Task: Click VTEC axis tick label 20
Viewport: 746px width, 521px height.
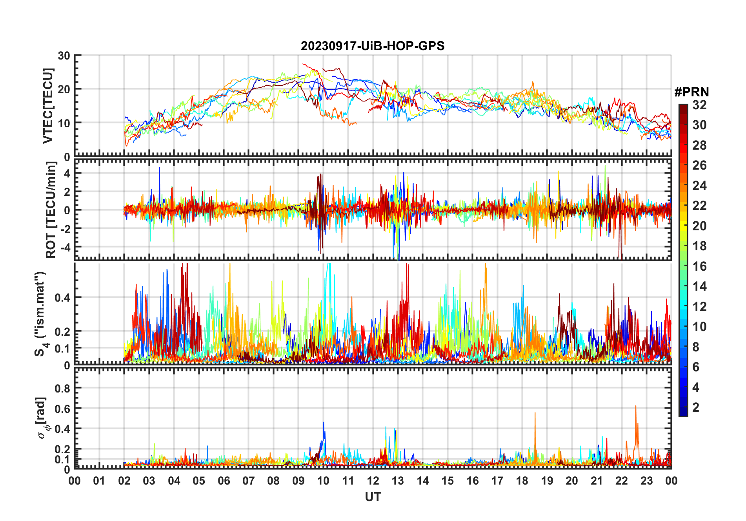Action: point(64,89)
